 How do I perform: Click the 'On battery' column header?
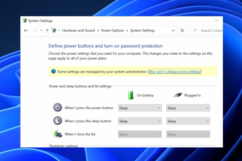[x=145, y=95]
